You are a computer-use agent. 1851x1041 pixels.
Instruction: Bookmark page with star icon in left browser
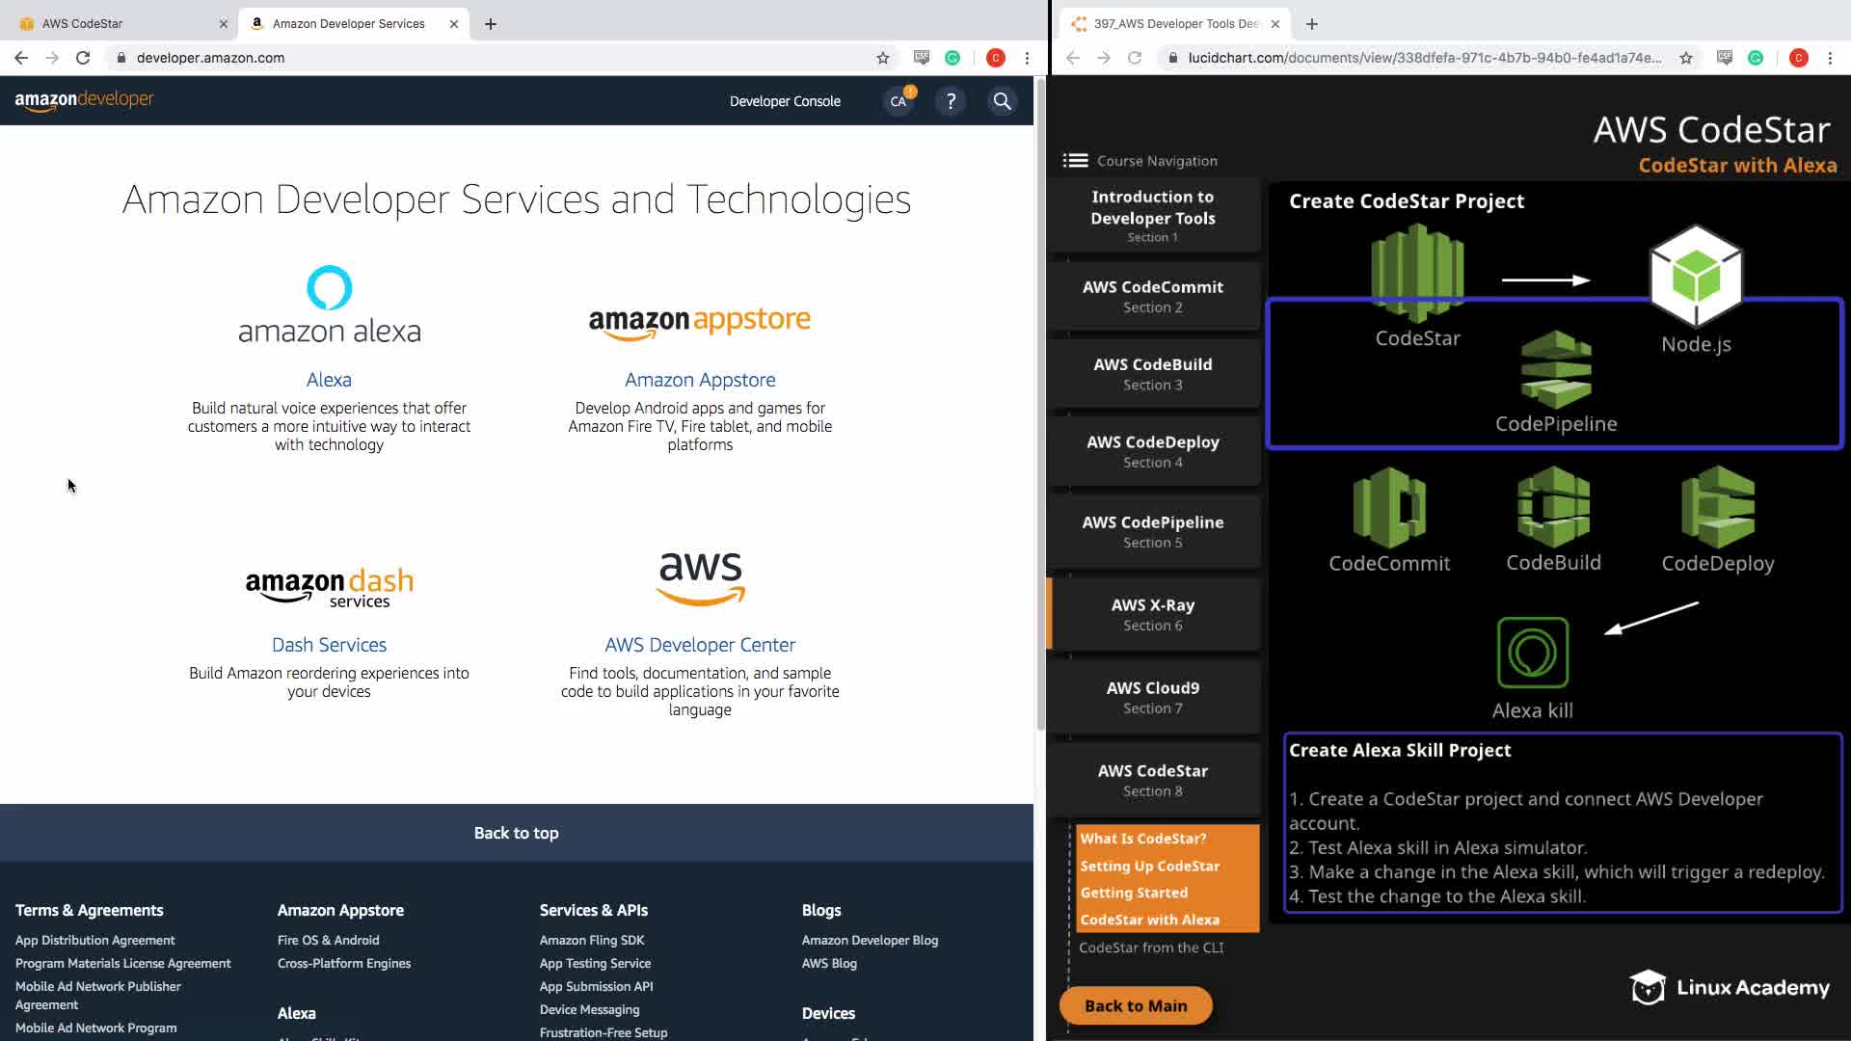click(x=882, y=58)
